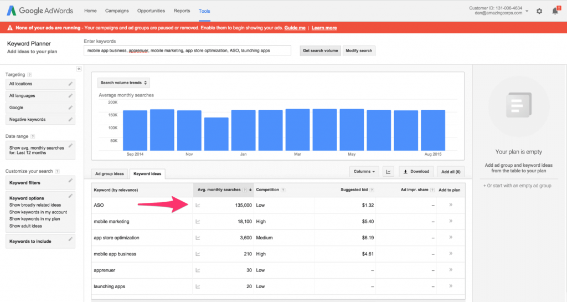Click the Aug 2015 chart bar
The height and width of the screenshot is (302, 567).
pos(433,130)
